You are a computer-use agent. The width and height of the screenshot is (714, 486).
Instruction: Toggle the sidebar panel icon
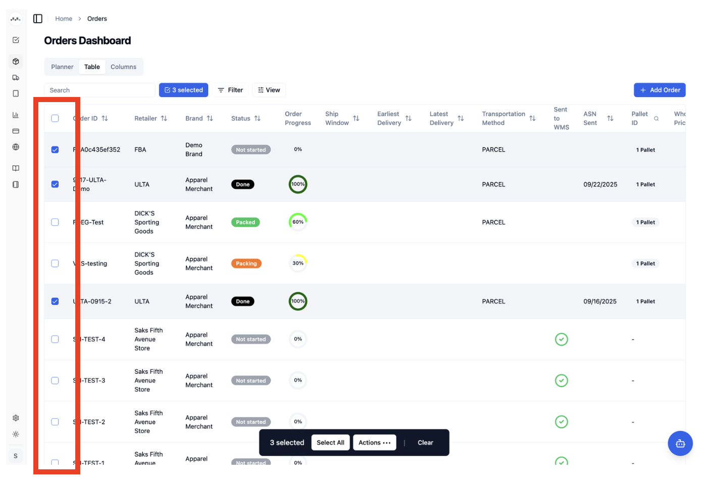pos(38,19)
